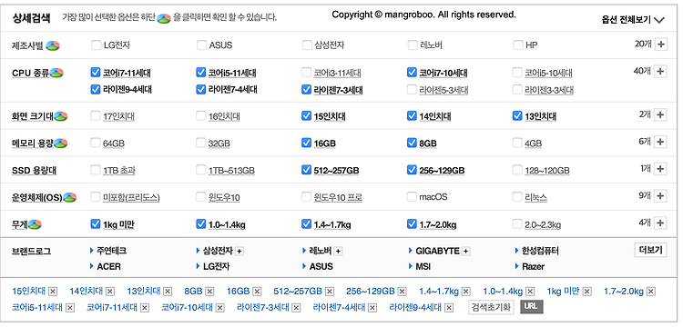Open the MSI brand link
This screenshot has width=683, height=327.
423,267
